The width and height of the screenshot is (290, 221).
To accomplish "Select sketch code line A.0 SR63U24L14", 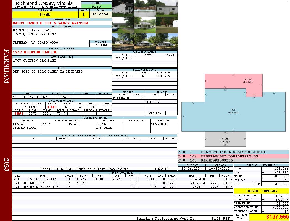I will pos(233,152).
